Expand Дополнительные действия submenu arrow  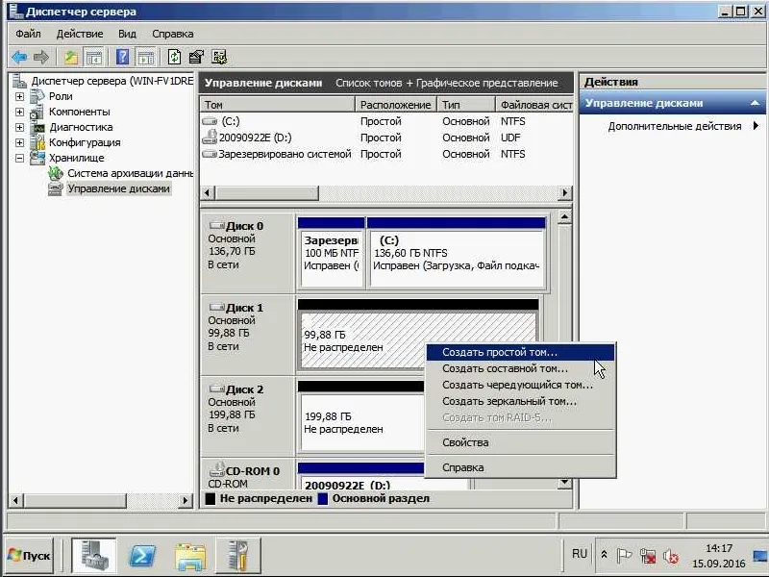click(x=756, y=126)
